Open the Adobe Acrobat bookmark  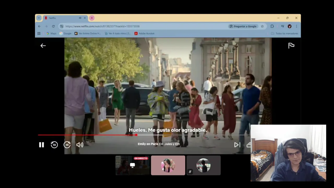tap(144, 33)
